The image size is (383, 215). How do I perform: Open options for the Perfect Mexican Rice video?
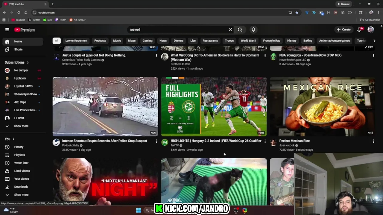(x=373, y=141)
